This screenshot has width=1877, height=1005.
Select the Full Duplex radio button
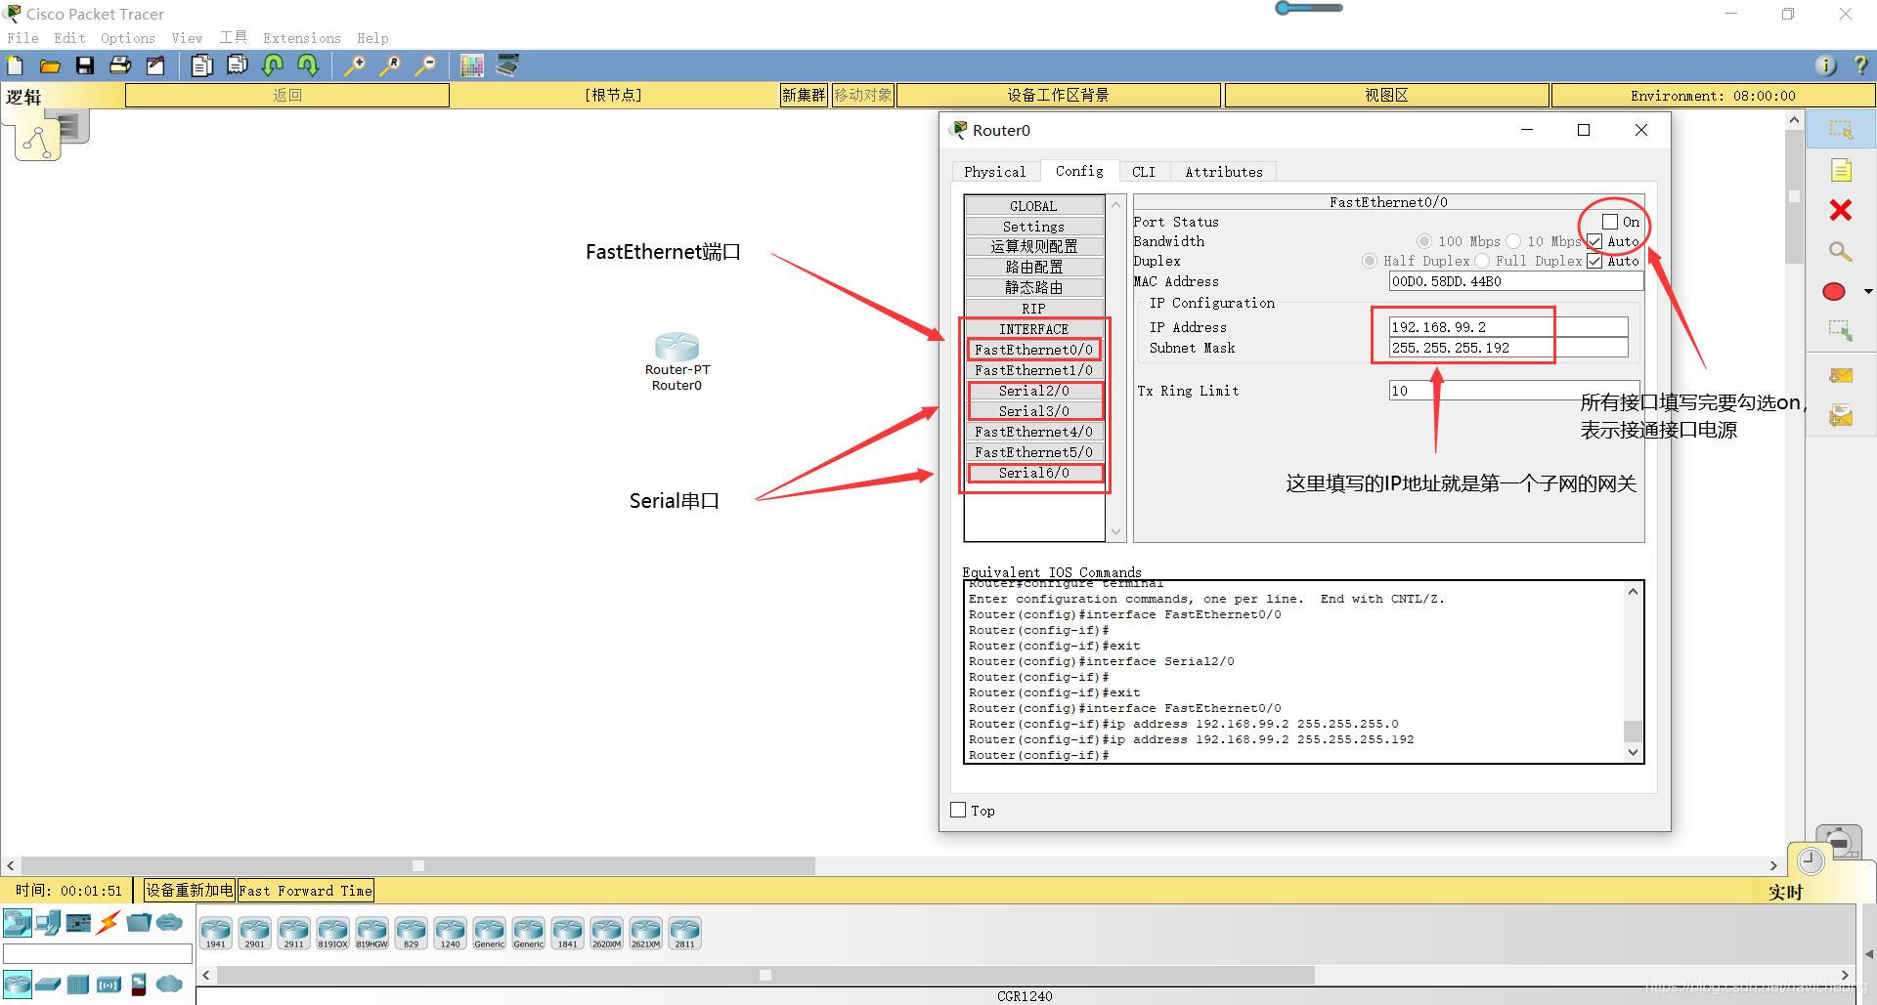pos(1482,261)
